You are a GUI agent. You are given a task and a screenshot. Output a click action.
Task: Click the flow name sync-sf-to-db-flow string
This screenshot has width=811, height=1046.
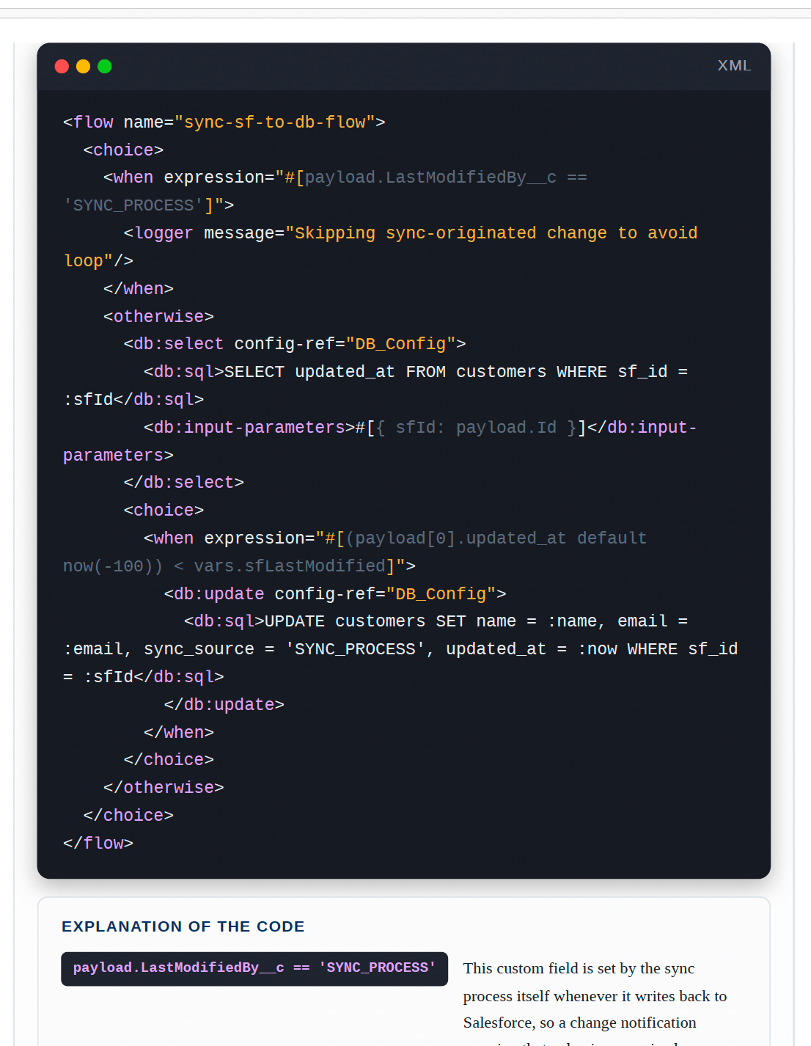275,122
